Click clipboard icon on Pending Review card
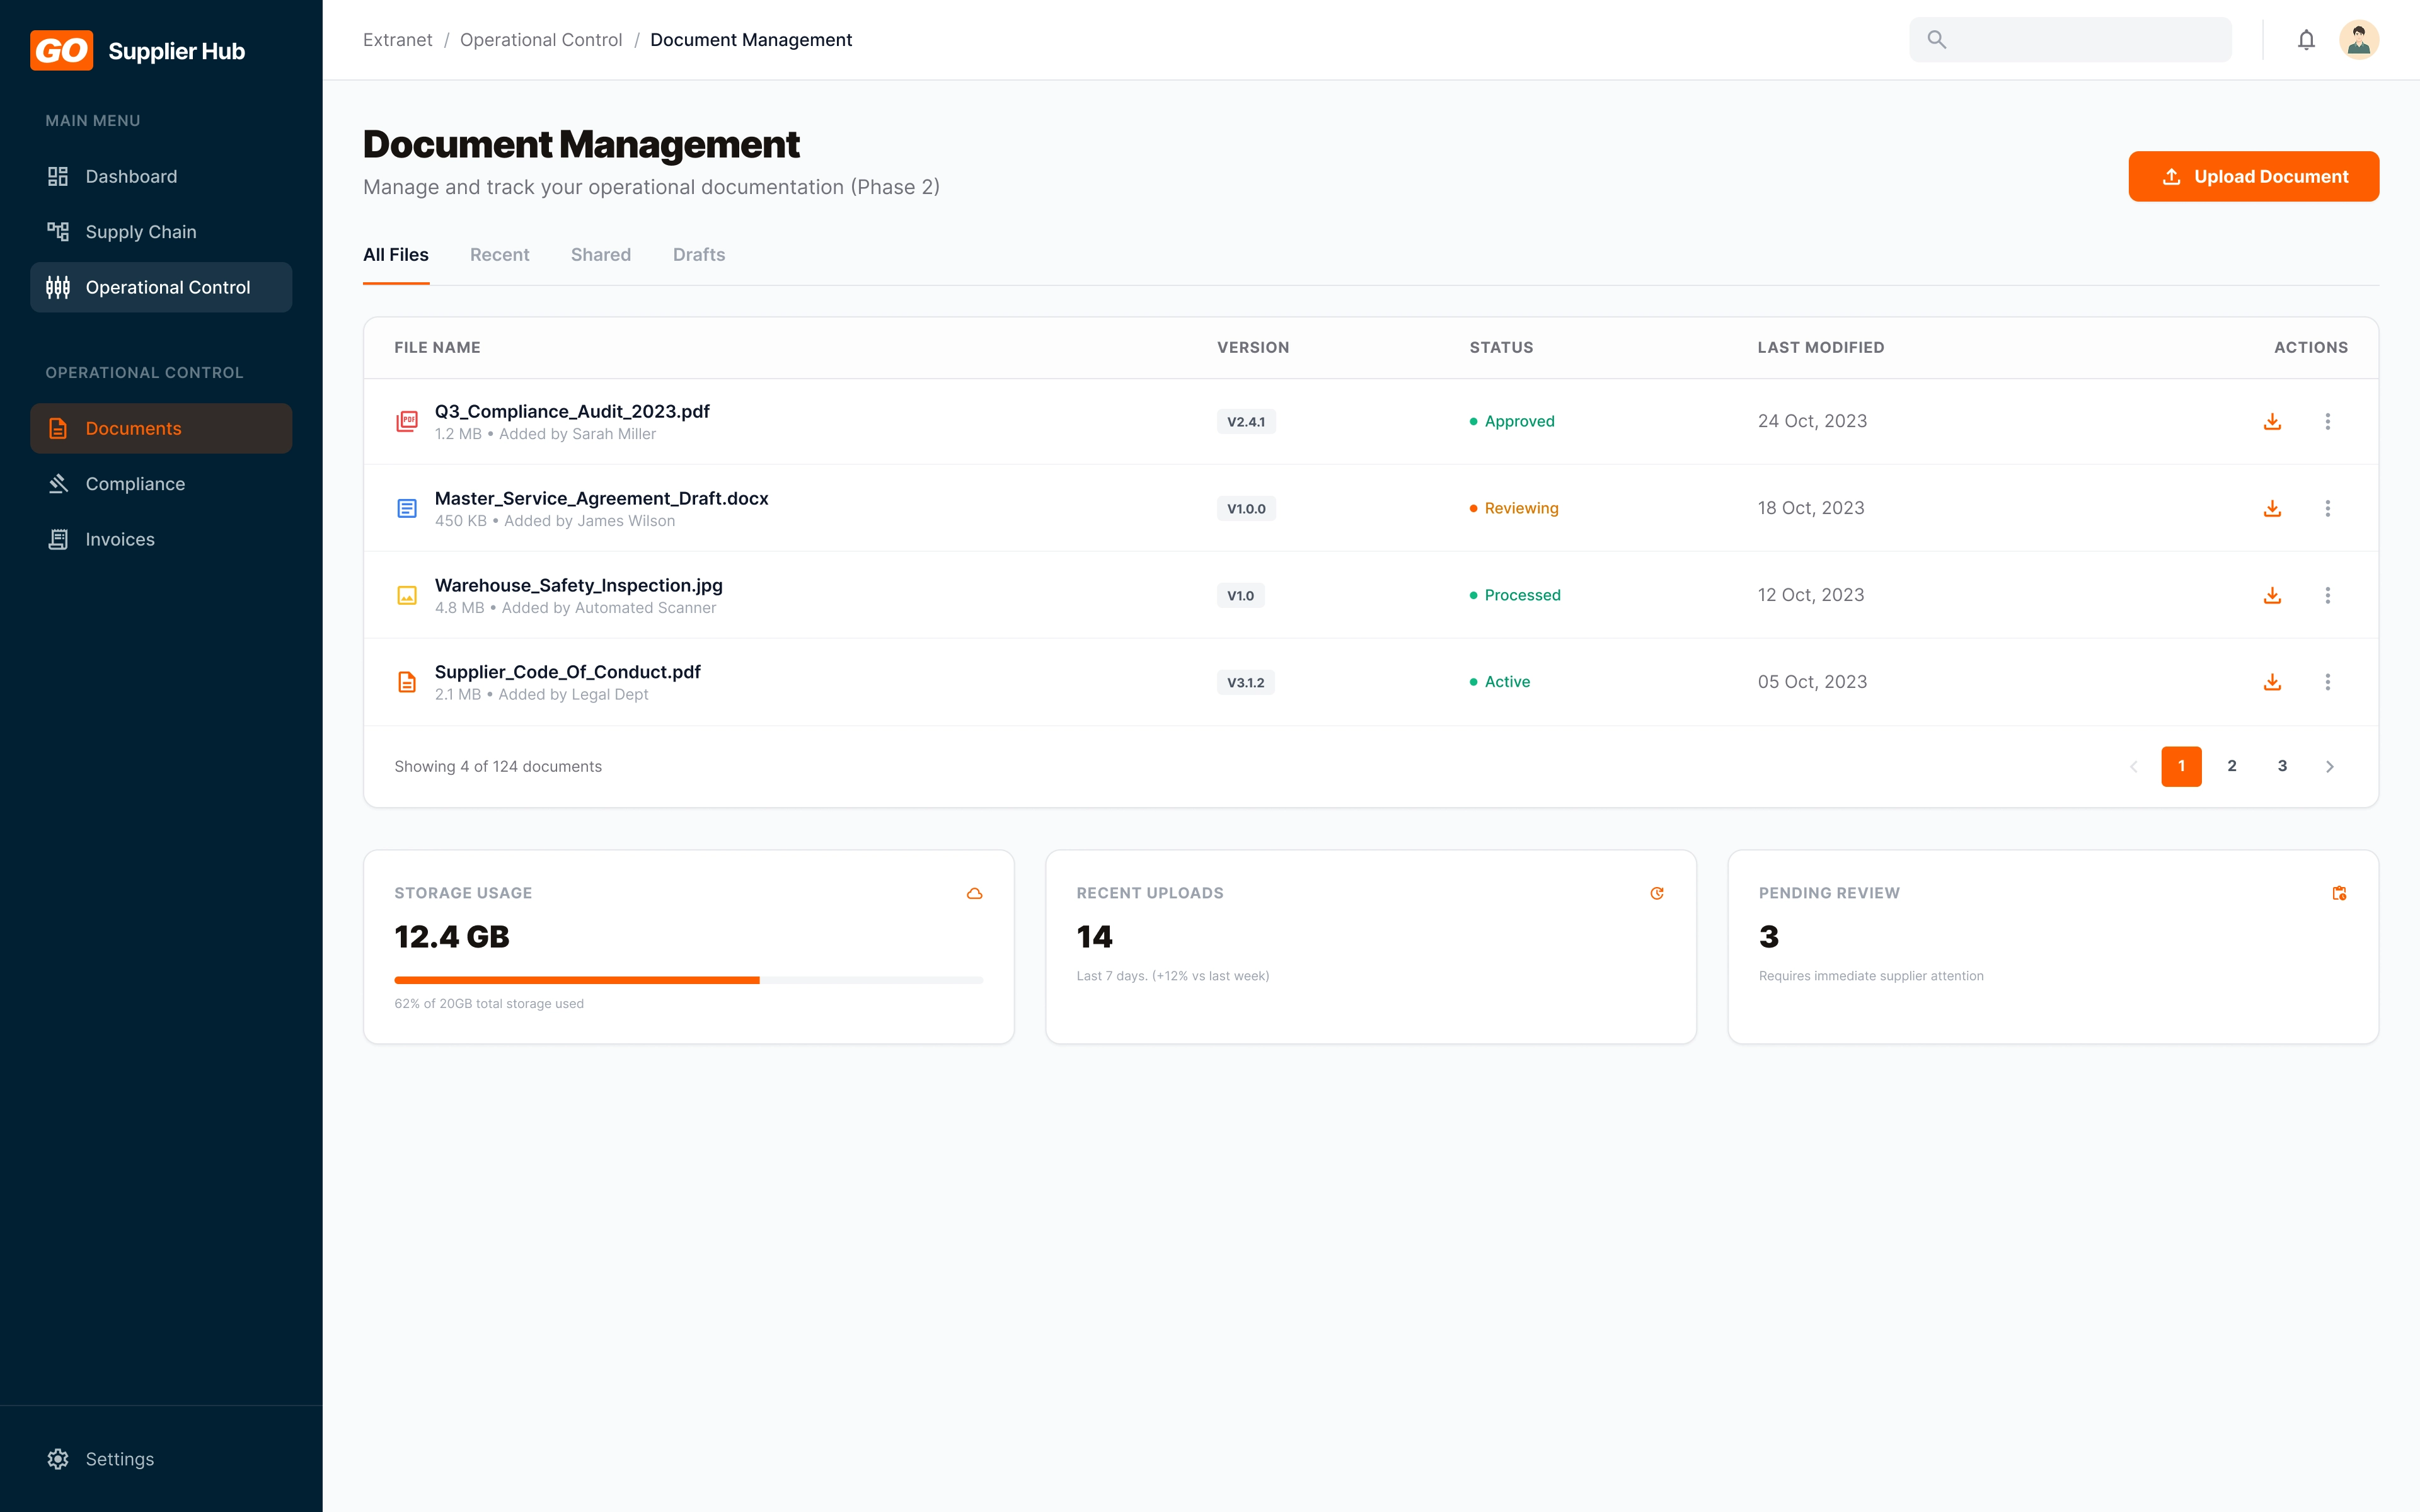 point(2339,893)
